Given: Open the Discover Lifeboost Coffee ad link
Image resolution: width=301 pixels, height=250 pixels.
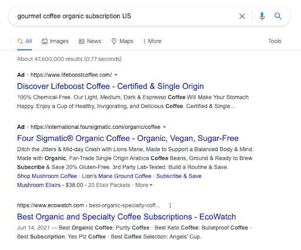Looking at the screenshot, I should [x=111, y=86].
